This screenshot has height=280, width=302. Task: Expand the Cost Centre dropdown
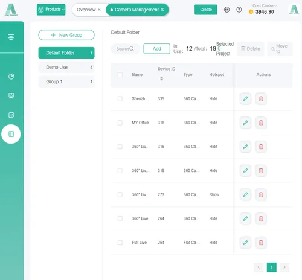(265, 6)
